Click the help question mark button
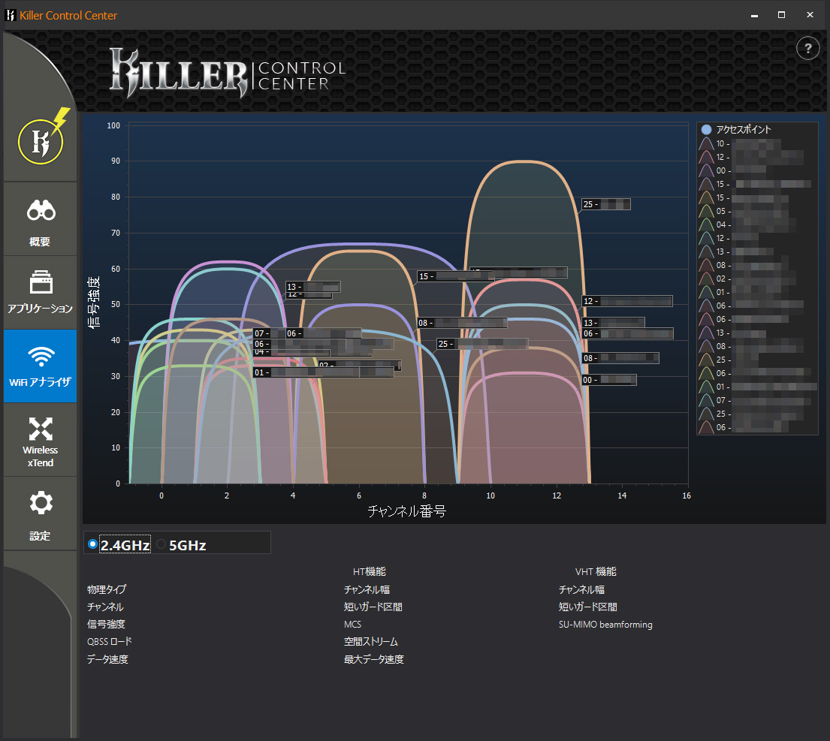 coord(807,49)
